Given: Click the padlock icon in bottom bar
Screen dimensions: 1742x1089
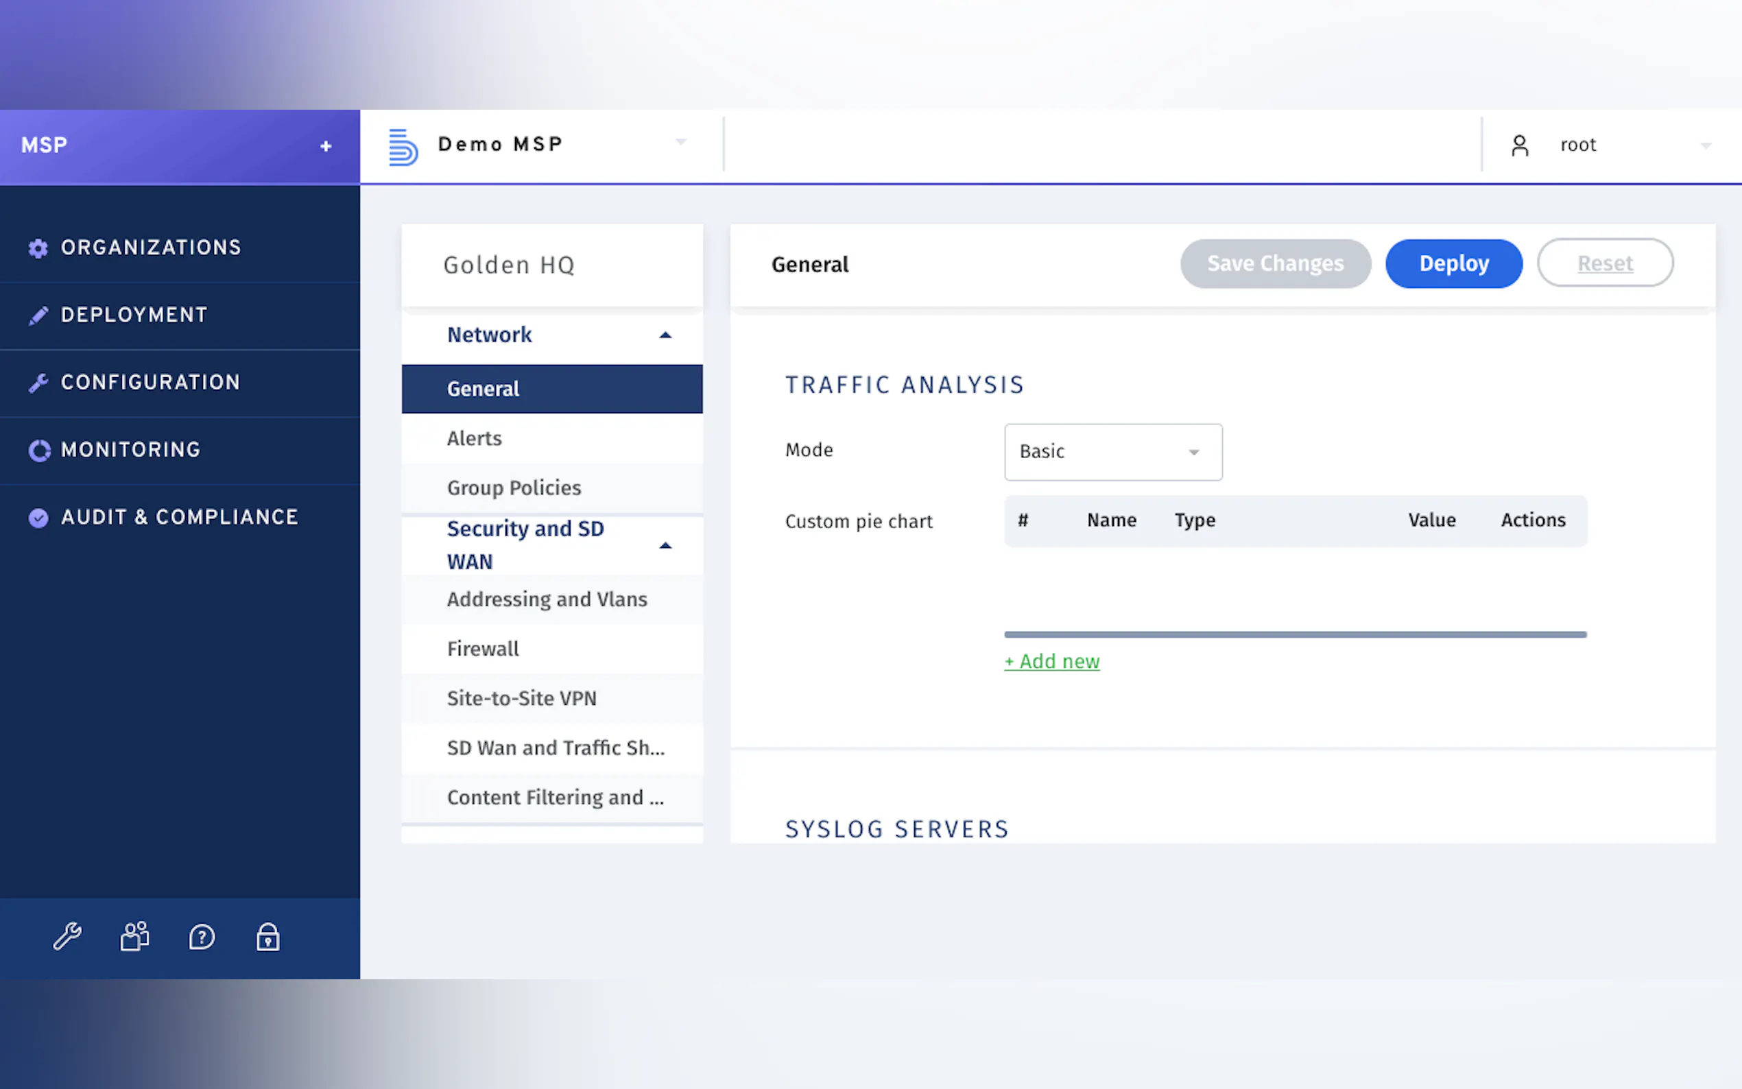Looking at the screenshot, I should 268,937.
